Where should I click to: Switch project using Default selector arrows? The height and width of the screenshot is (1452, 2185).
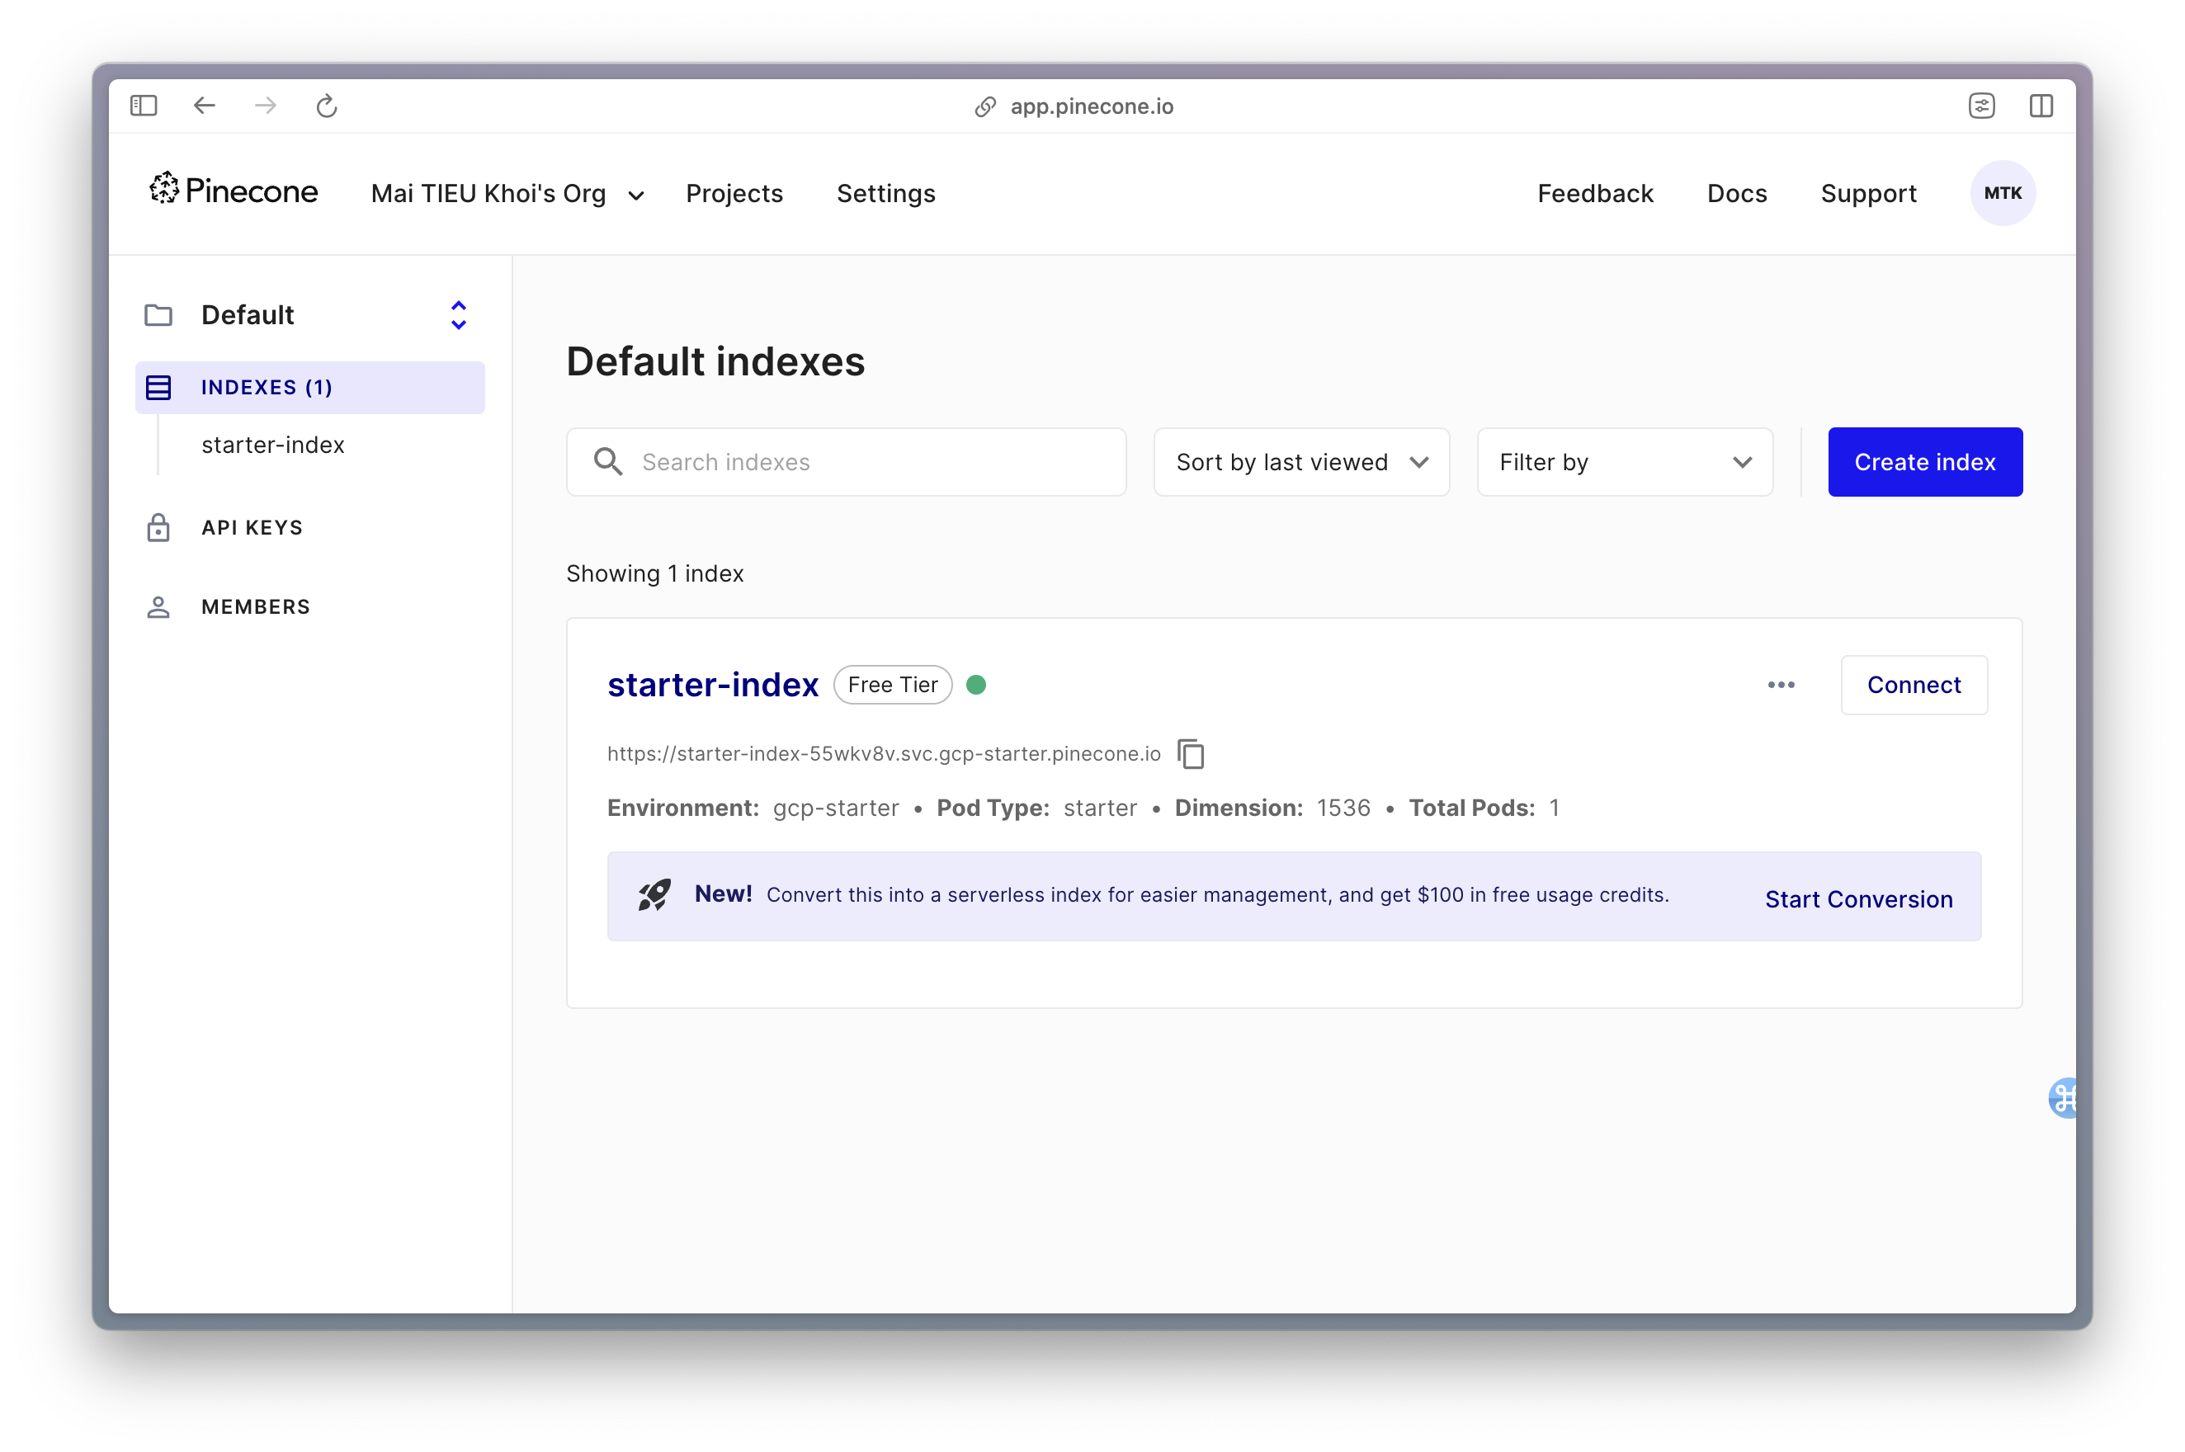[459, 315]
